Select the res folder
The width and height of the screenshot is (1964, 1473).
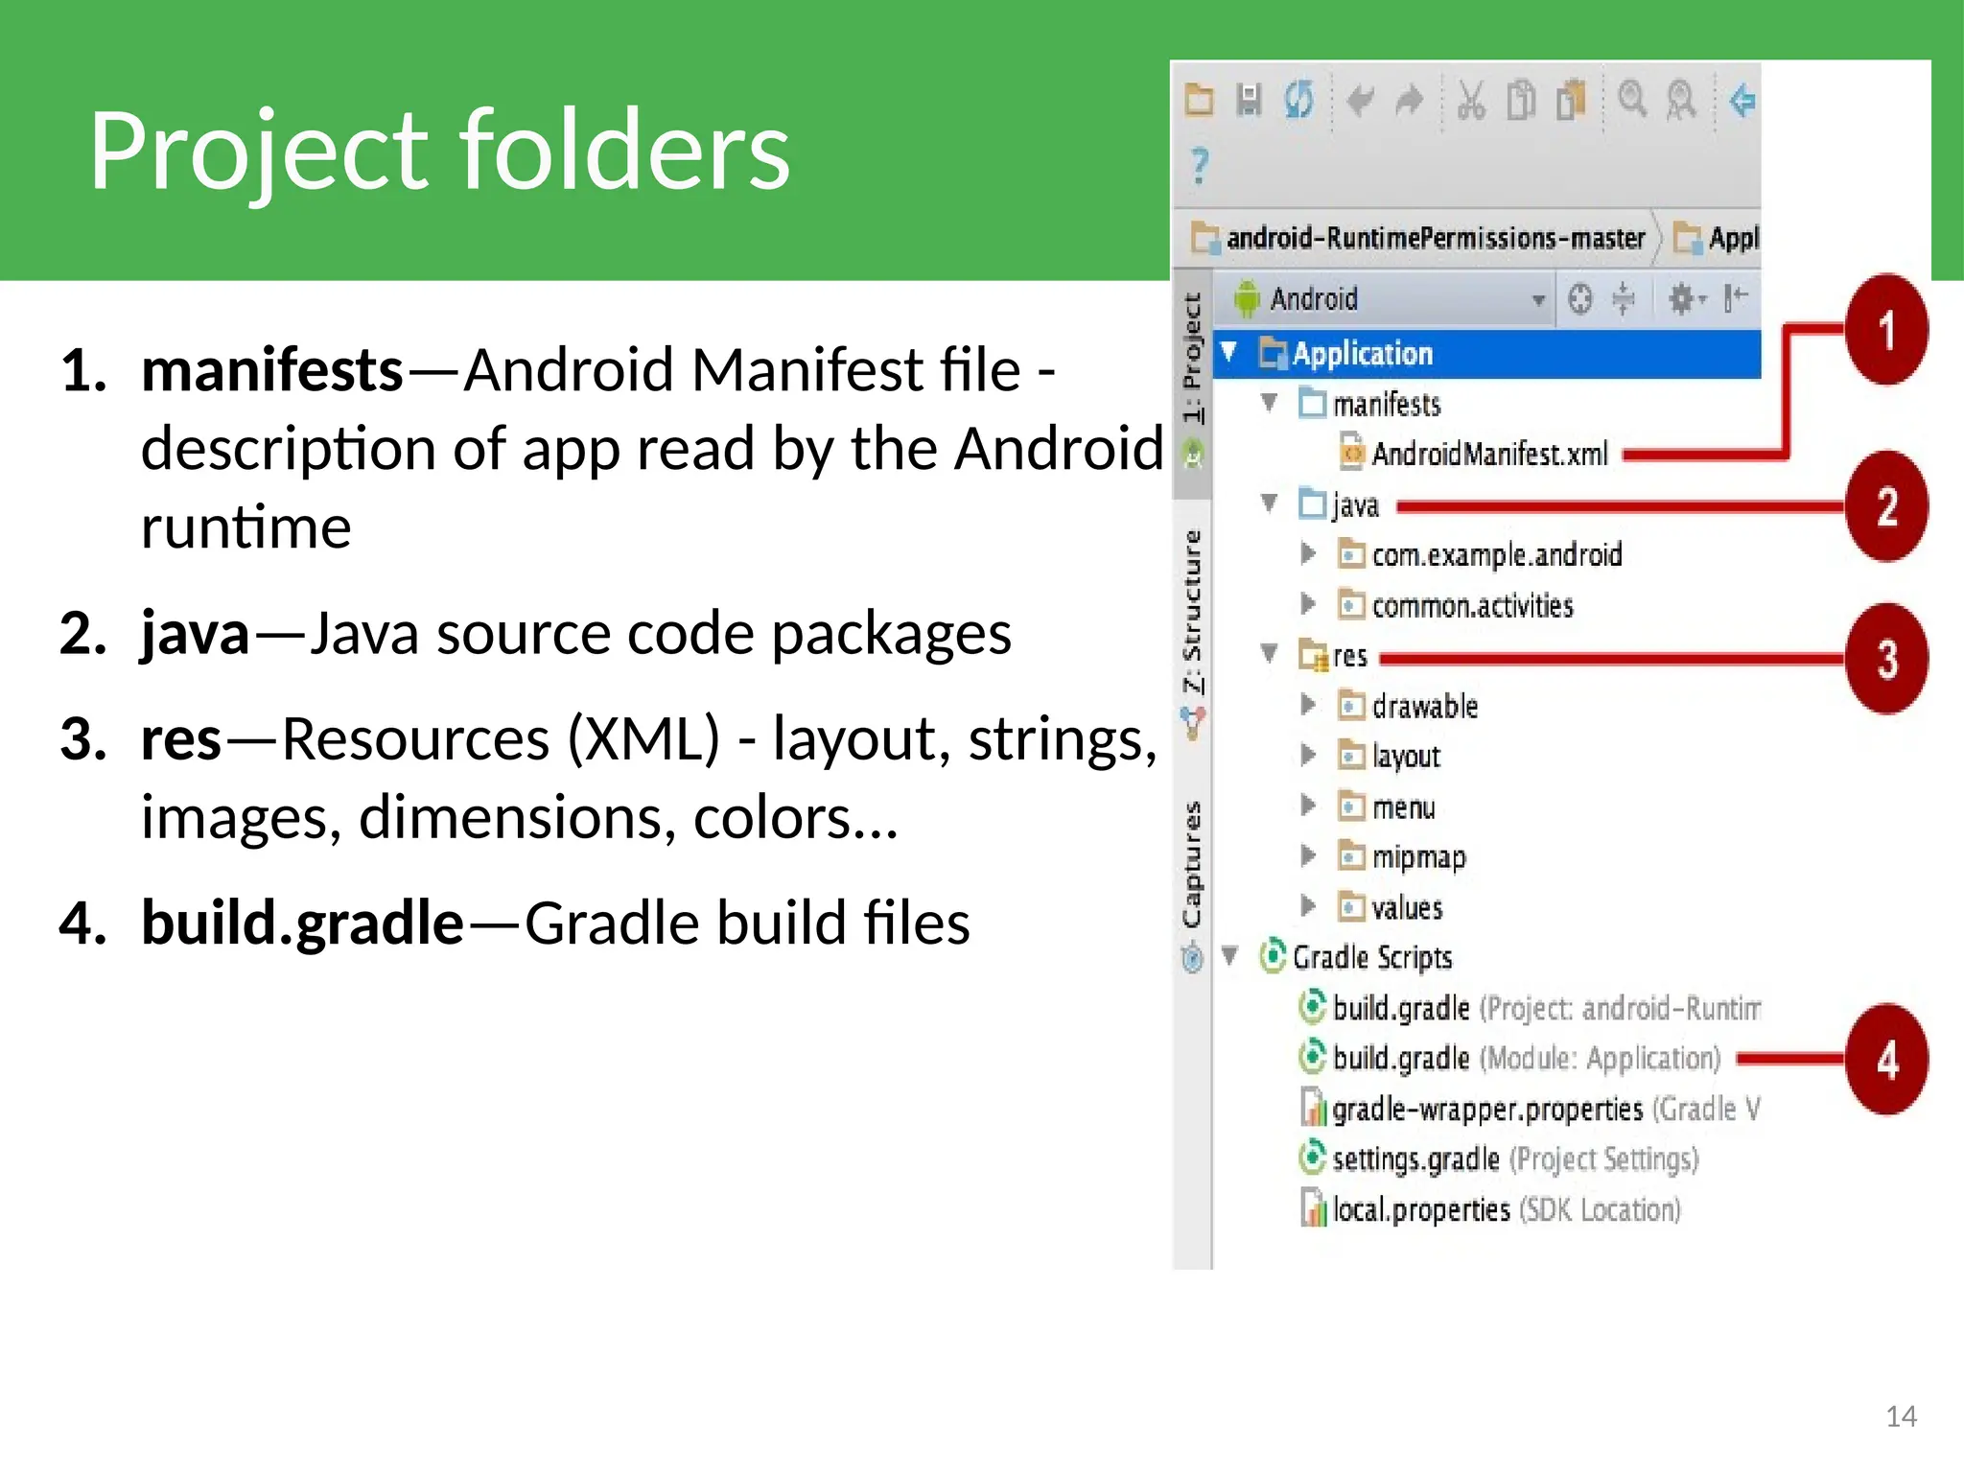[x=1333, y=655]
